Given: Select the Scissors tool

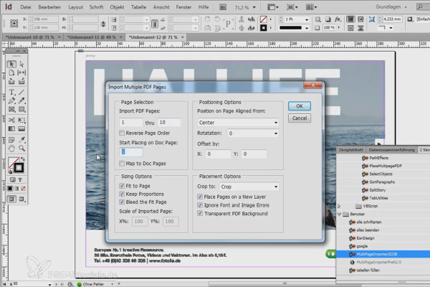Looking at the screenshot, I should [11, 120].
